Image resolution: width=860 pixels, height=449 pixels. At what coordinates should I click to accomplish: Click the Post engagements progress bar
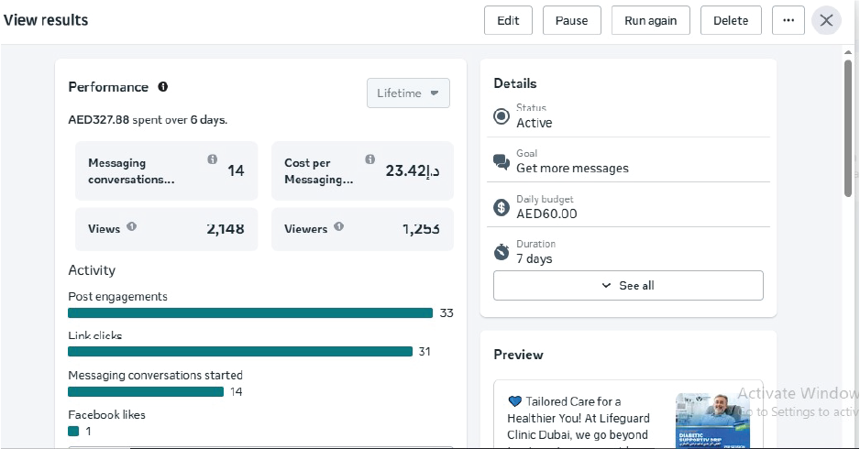coord(249,313)
